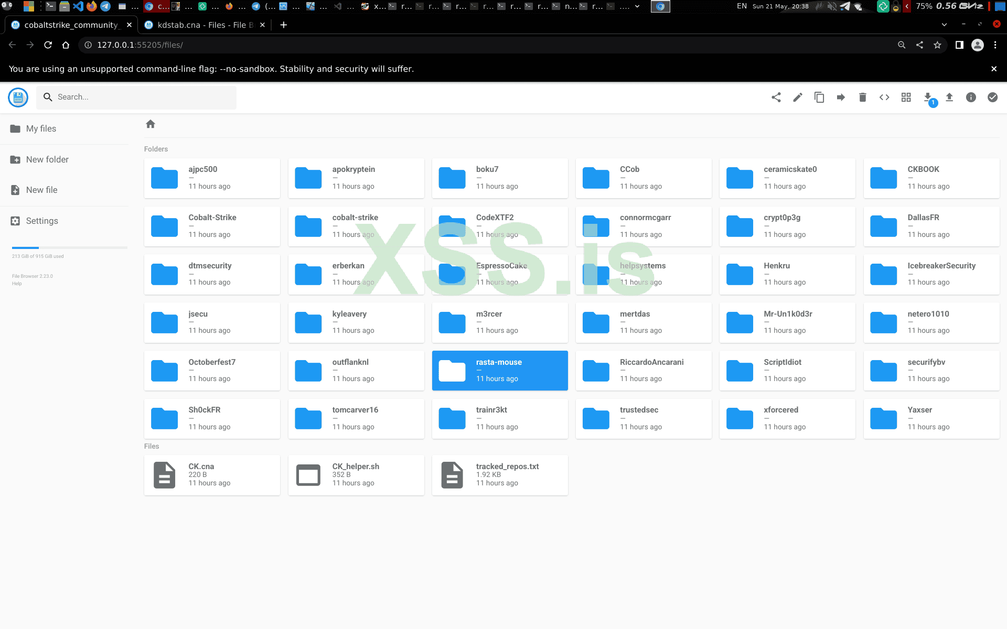Image resolution: width=1007 pixels, height=629 pixels.
Task: Open the upload icon to add files
Action: point(949,97)
